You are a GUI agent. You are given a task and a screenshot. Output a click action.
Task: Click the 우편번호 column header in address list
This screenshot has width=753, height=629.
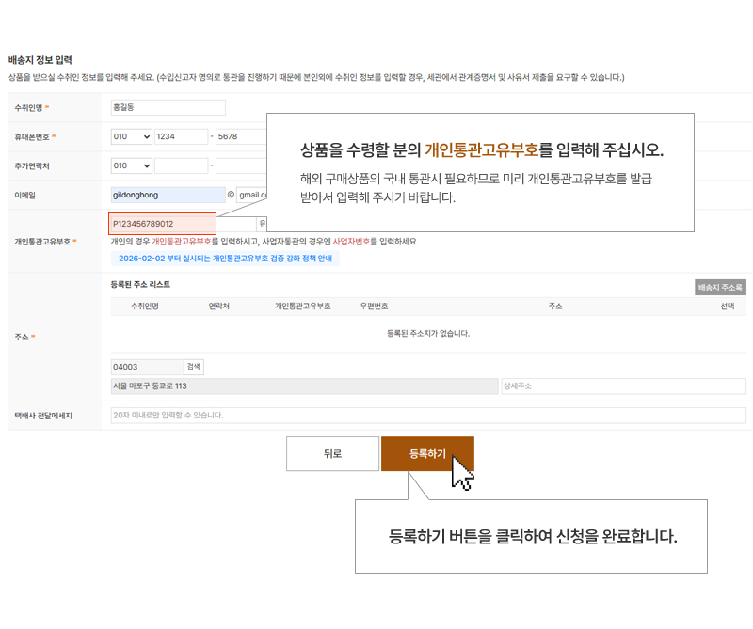(374, 307)
